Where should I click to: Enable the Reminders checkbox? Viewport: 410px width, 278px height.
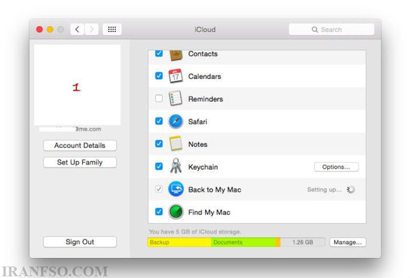(159, 99)
